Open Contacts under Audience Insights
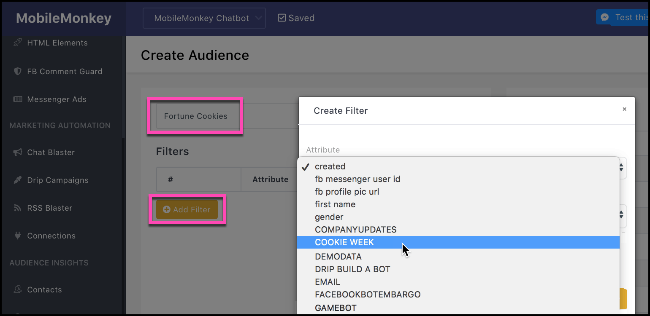The height and width of the screenshot is (316, 650). [44, 289]
